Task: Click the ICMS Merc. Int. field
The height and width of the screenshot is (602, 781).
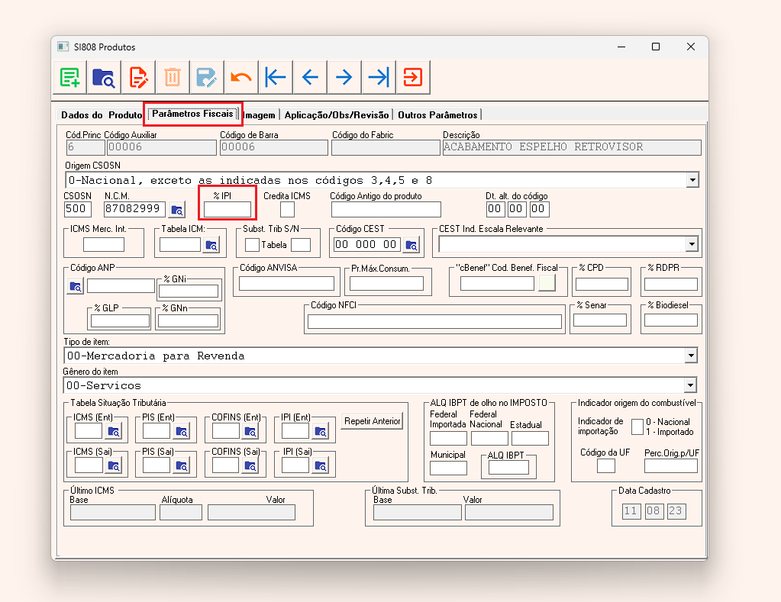Action: [104, 244]
